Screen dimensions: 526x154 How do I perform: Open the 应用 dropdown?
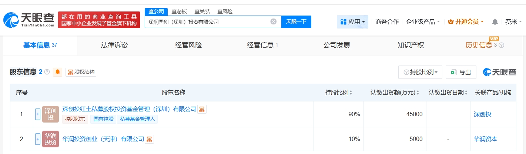[x=352, y=22]
